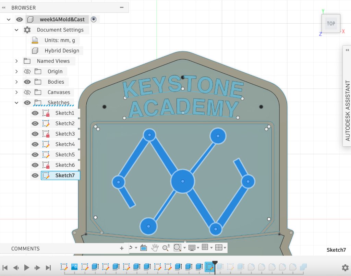The image size is (351, 276).
Task: Open the Display Settings dropdown arrow
Action: click(x=198, y=248)
